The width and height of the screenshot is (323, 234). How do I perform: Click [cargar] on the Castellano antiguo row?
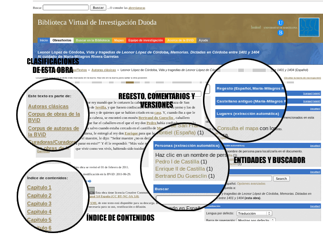308,102
